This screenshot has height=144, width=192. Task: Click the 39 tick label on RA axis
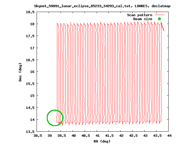(49, 136)
